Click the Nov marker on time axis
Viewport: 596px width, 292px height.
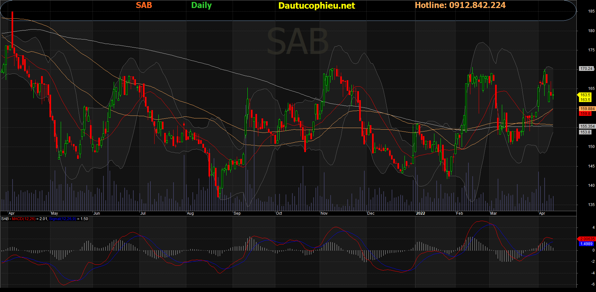(324, 213)
